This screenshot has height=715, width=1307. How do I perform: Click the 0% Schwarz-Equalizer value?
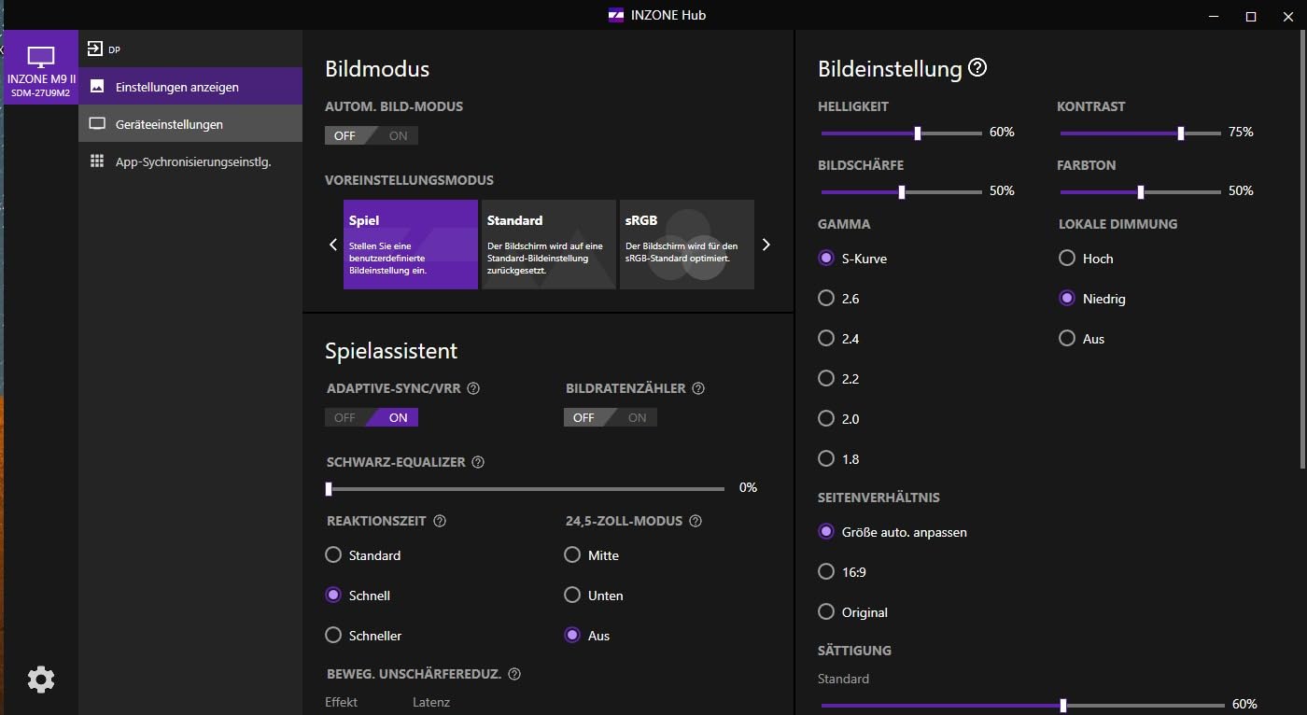coord(748,487)
